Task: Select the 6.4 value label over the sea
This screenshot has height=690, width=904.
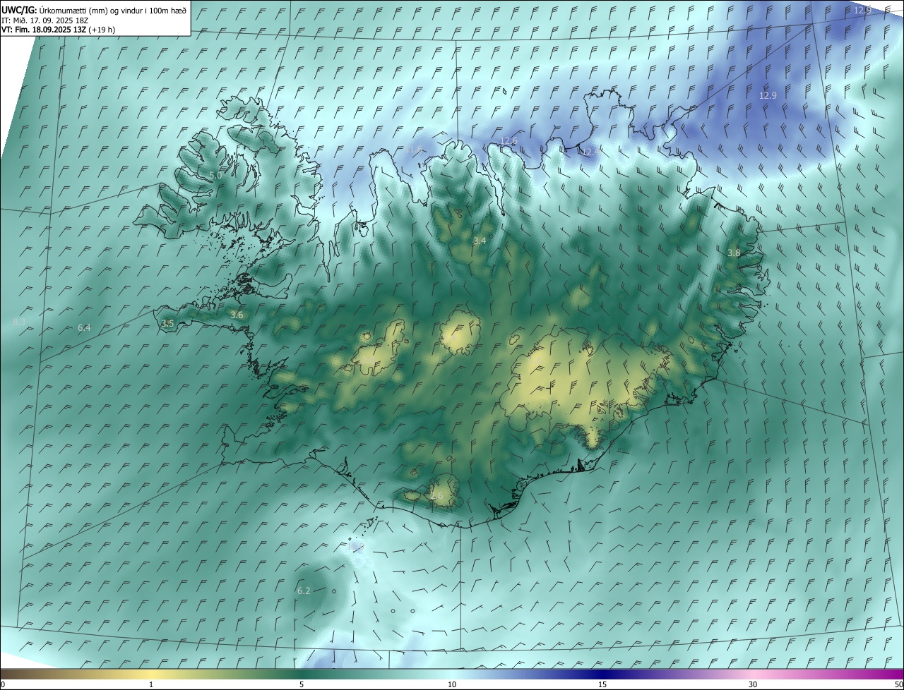Action: (84, 328)
